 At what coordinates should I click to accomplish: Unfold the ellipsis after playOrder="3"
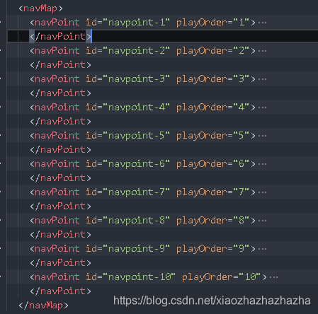point(262,79)
